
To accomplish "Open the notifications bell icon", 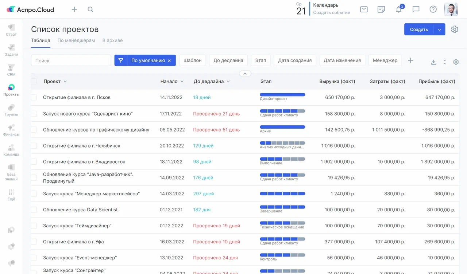I will [399, 9].
